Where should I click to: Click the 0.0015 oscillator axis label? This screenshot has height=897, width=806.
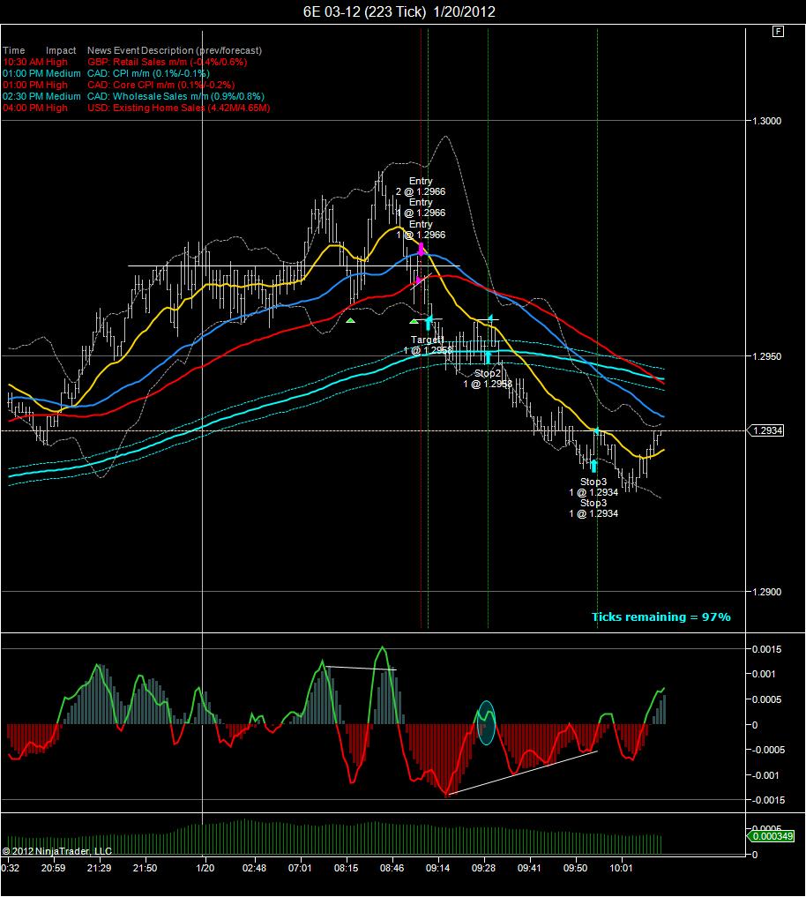(766, 649)
